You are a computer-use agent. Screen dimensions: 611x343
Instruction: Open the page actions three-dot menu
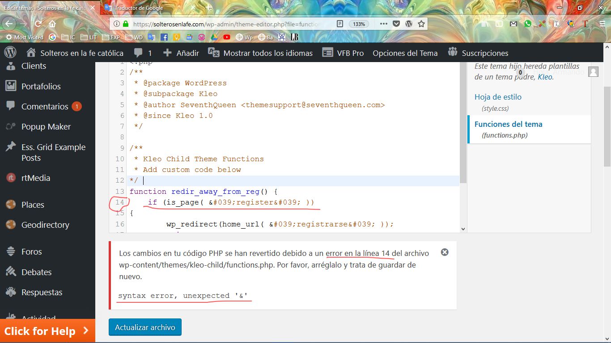(383, 24)
